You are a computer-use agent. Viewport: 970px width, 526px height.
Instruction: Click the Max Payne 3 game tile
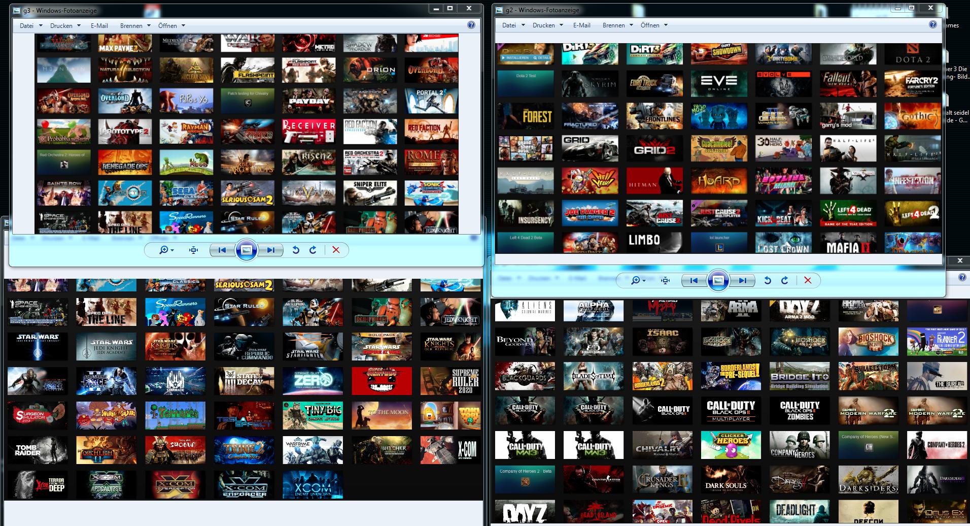tap(125, 43)
